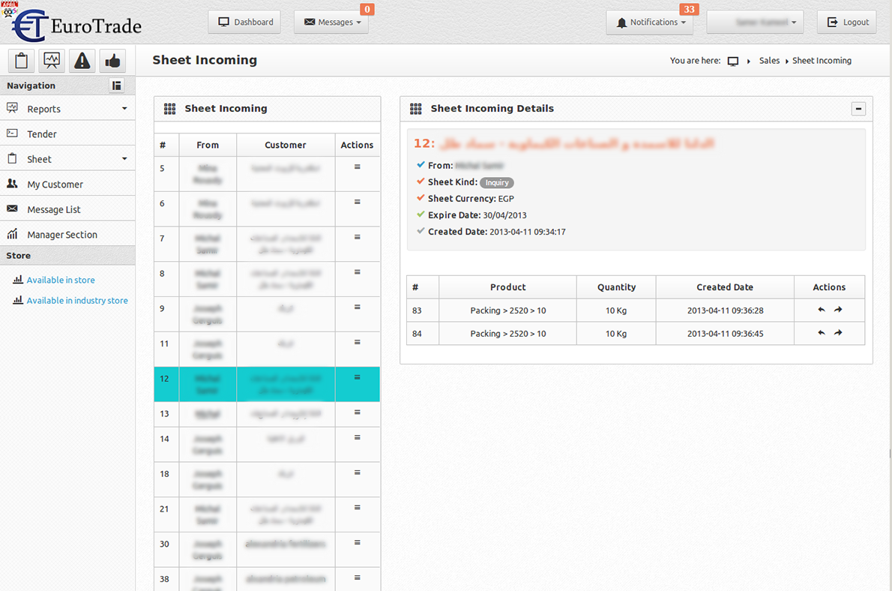Click the thumbs-up icon button
This screenshot has height=591, width=892.
coord(112,61)
